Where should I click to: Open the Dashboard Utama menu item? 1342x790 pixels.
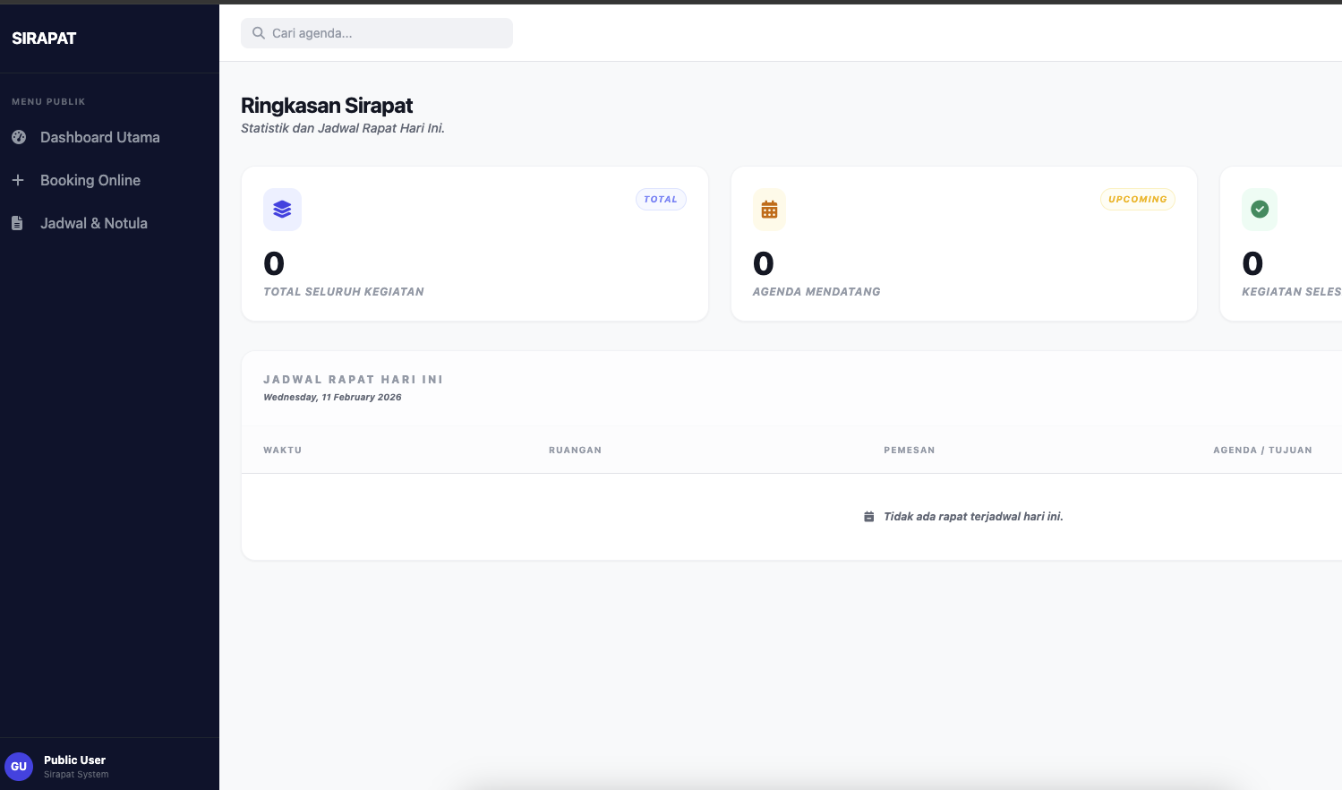tap(99, 137)
